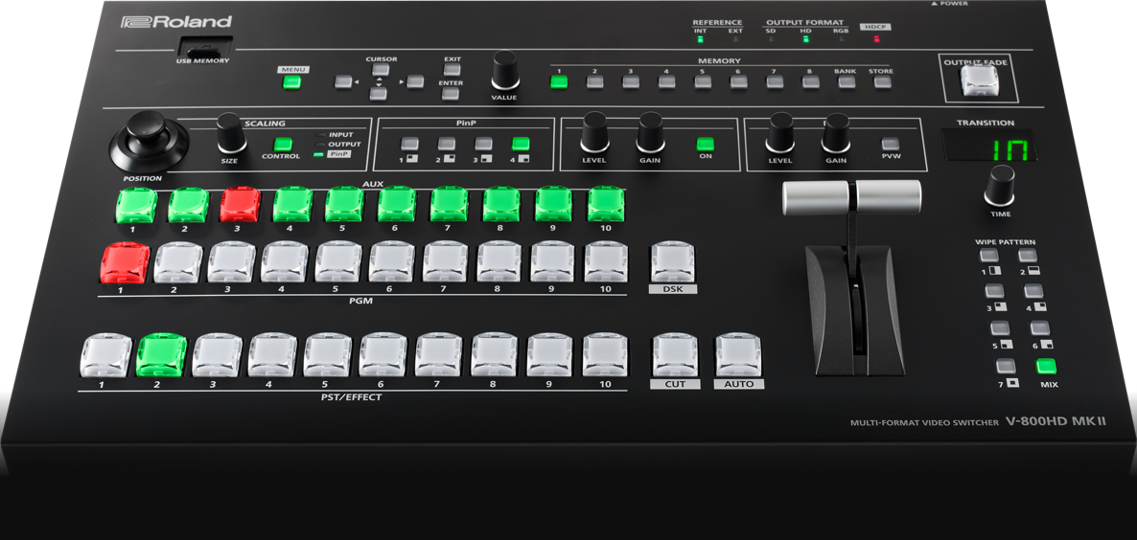Viewport: 1137px width, 540px height.
Task: Choose WIPE PATTERN 1 button
Action: coord(988,255)
